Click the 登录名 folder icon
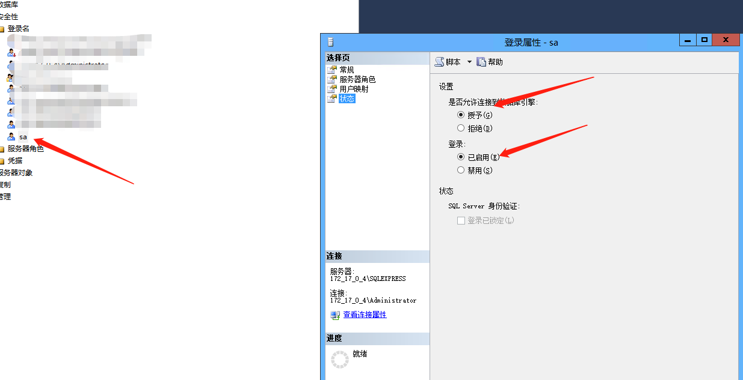The image size is (743, 380). click(x=2, y=29)
